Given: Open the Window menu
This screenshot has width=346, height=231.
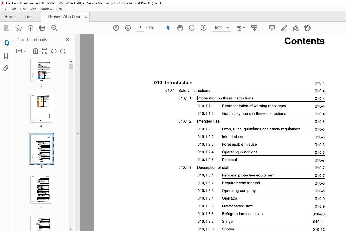Looking at the screenshot, I should pos(46,9).
